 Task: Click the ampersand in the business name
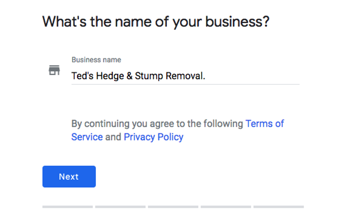point(129,76)
